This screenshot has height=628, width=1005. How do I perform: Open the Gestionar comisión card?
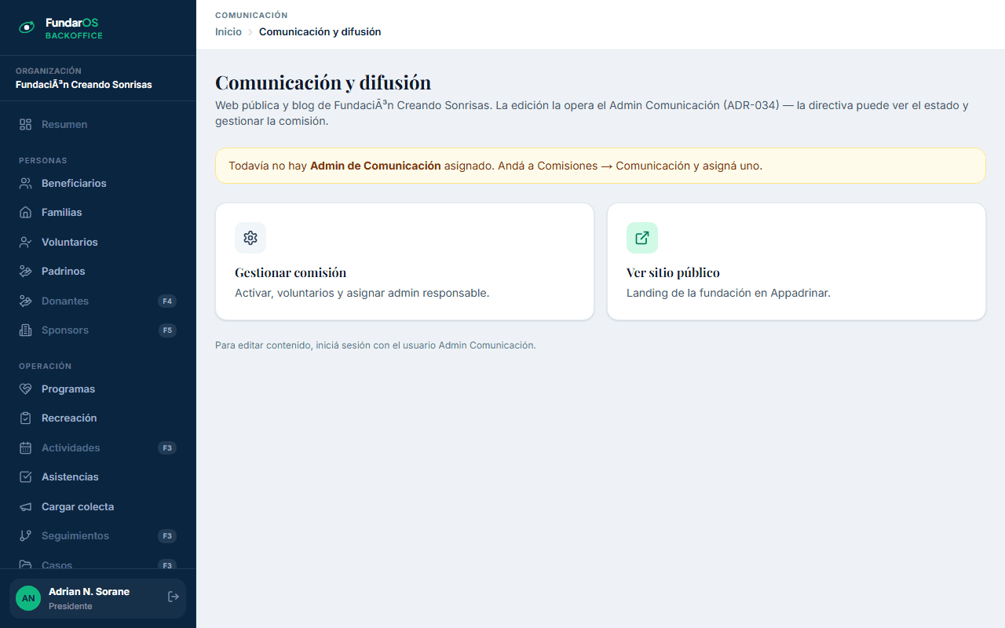pyautogui.click(x=404, y=261)
